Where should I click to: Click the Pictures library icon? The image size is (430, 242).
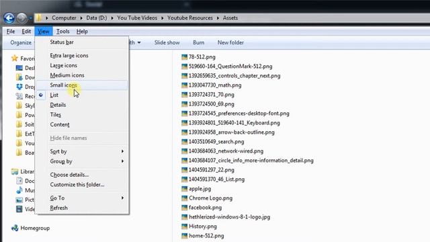(19, 200)
